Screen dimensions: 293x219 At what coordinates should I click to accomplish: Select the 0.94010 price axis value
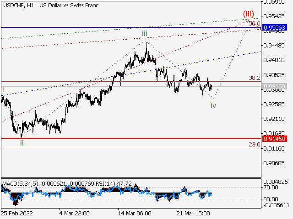coord(274,60)
